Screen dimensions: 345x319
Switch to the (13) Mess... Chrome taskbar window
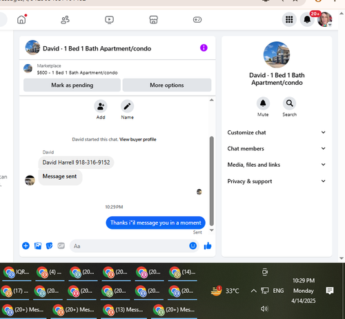pos(124,310)
